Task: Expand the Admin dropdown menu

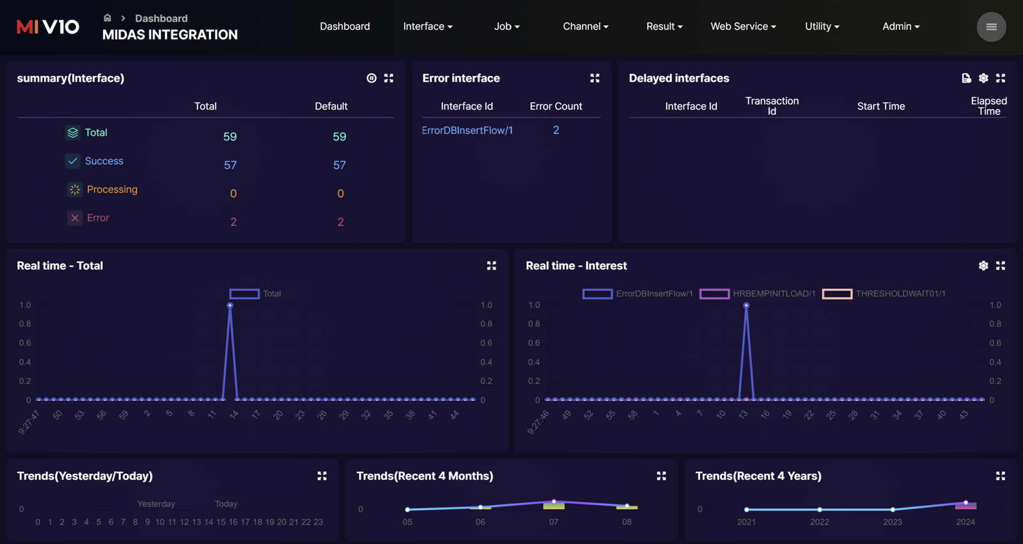Action: point(900,26)
